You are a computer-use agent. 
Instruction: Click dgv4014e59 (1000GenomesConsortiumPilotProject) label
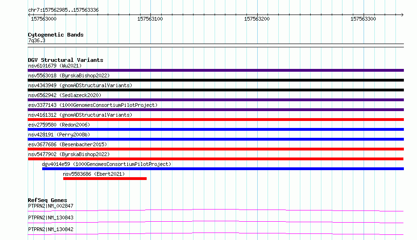[x=106, y=164]
